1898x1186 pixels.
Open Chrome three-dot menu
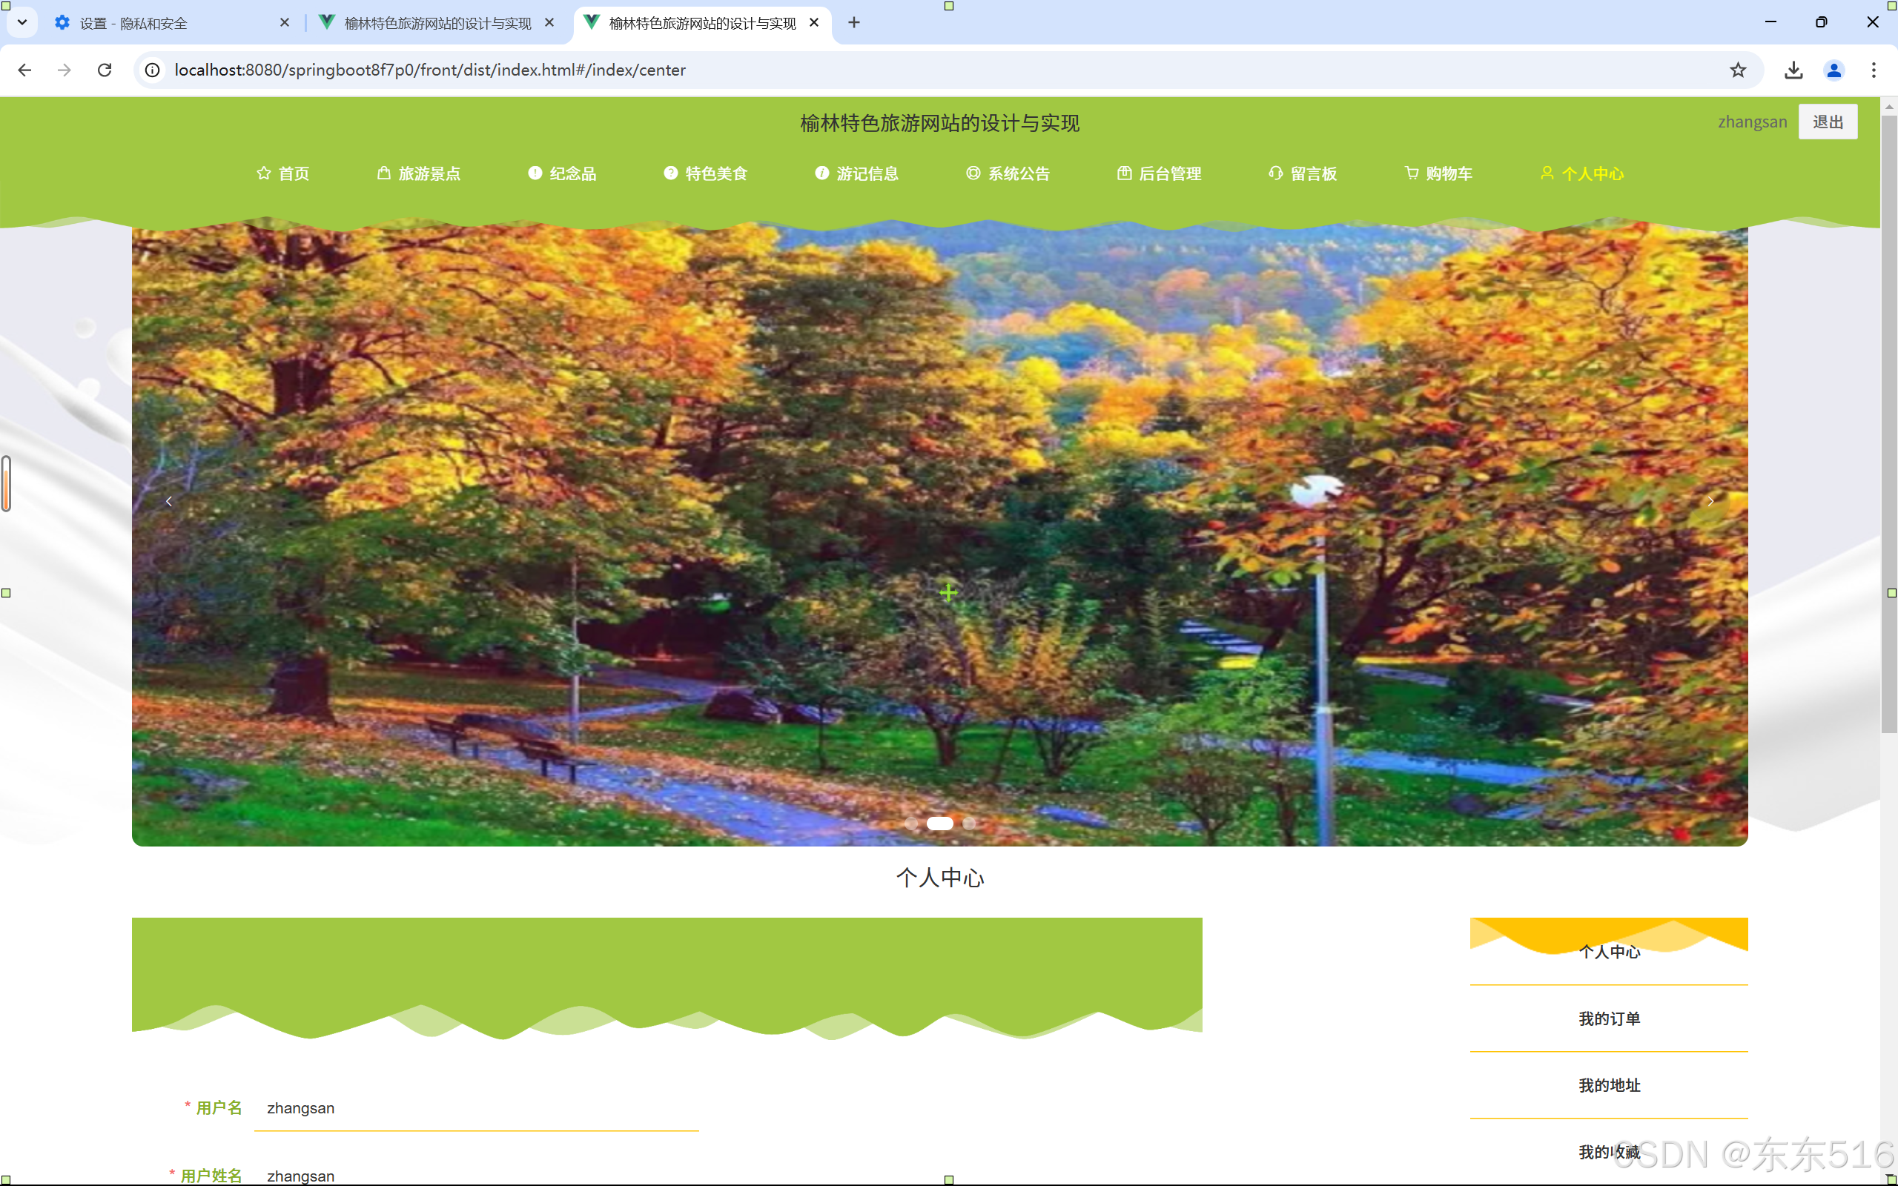(x=1873, y=70)
